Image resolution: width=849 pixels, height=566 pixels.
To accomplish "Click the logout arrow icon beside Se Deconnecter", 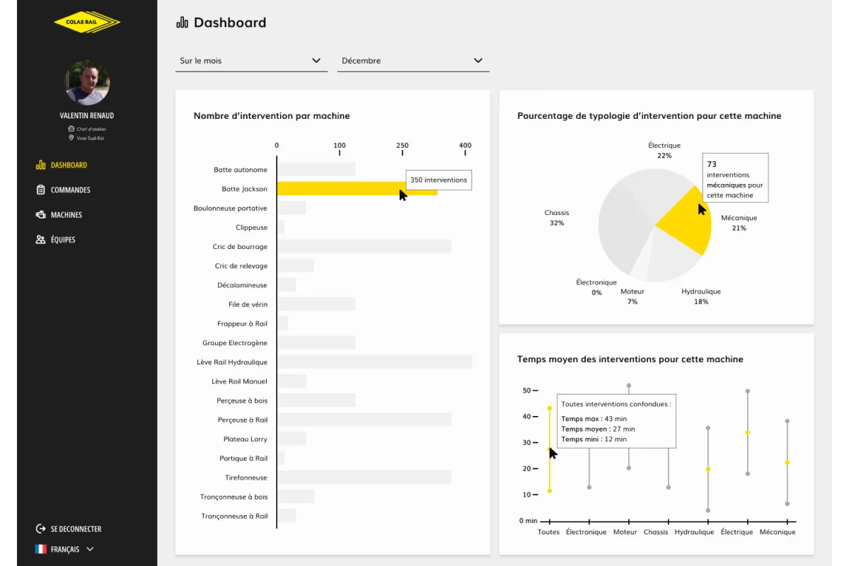I will pos(41,529).
